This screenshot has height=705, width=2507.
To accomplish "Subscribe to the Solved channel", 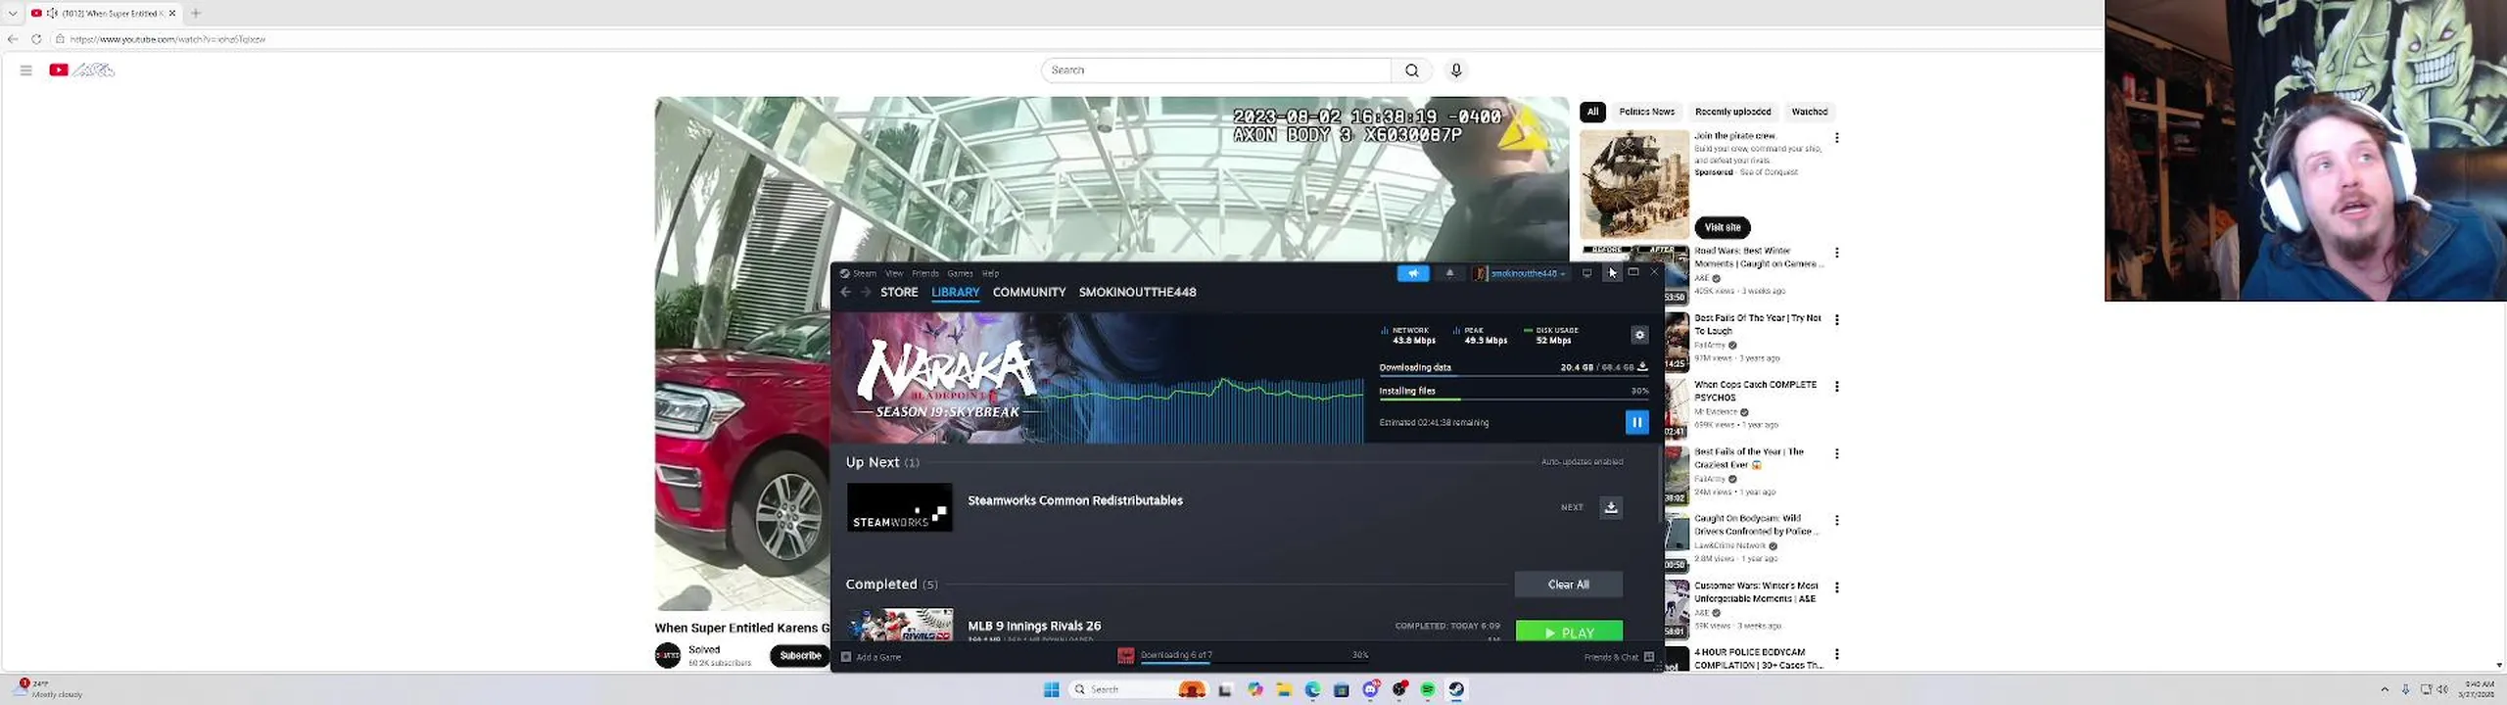I will (800, 656).
